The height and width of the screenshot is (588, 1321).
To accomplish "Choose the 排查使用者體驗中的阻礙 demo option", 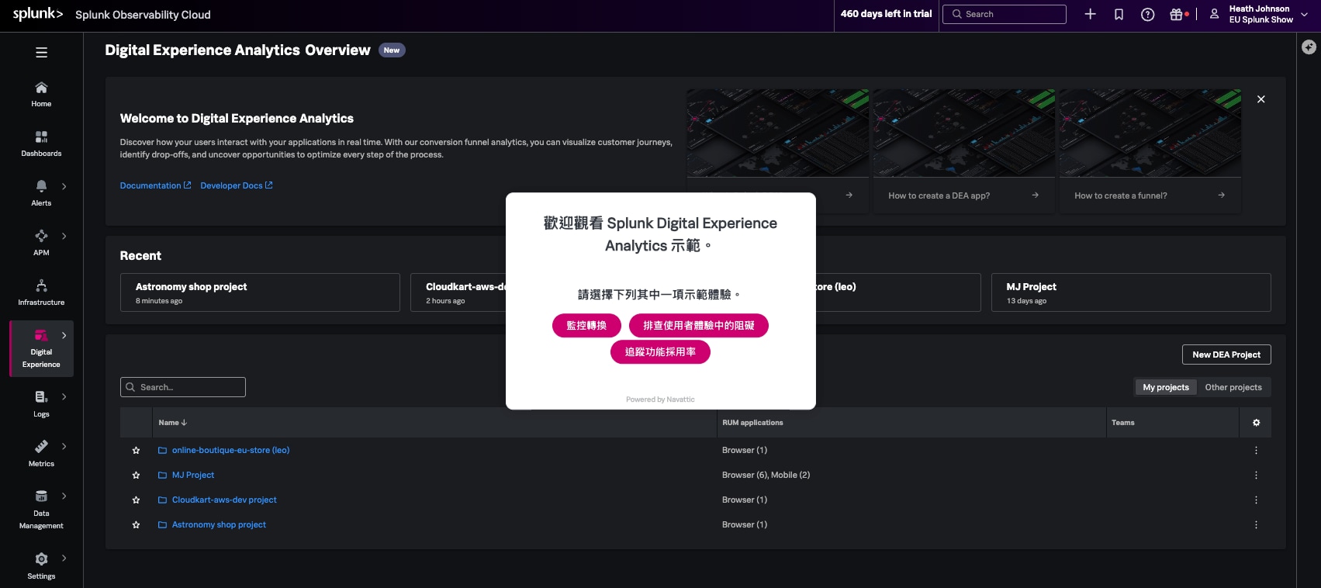I will pyautogui.click(x=699, y=326).
